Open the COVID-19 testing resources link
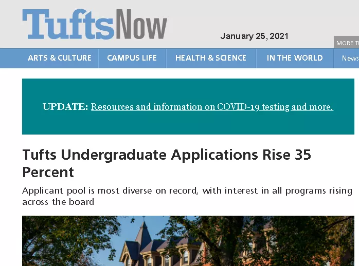This screenshot has height=266, width=359. pos(212,107)
